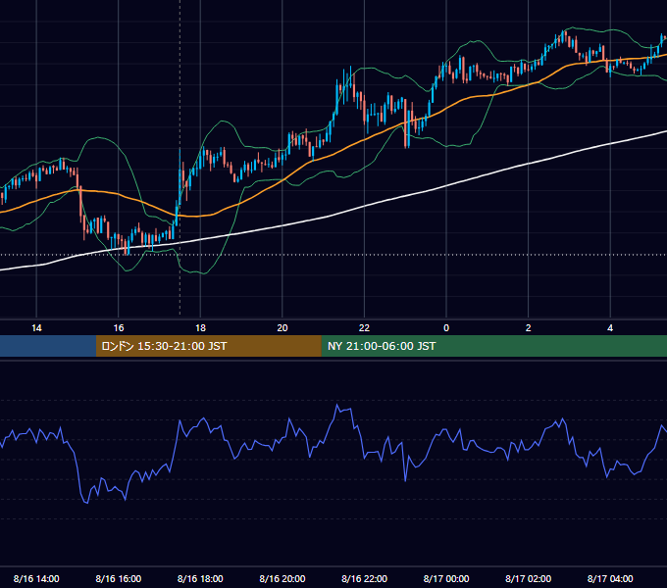
Task: Click the 2 hour label on price chart axis
Action: [x=529, y=328]
